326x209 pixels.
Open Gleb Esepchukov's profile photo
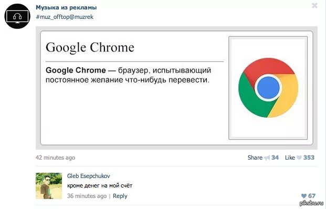point(49,186)
